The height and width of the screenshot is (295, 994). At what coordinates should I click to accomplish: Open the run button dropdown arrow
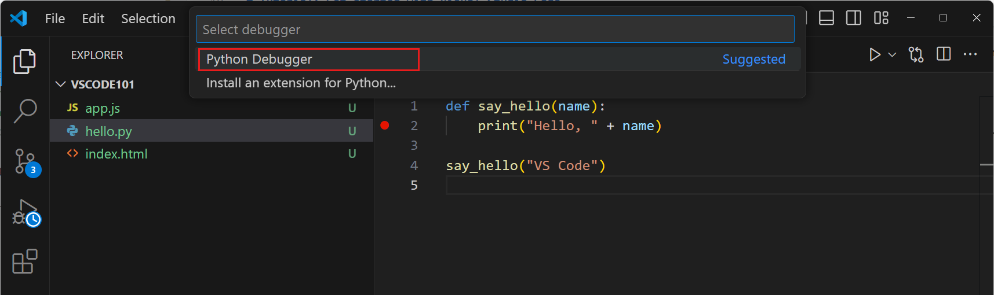tap(893, 55)
